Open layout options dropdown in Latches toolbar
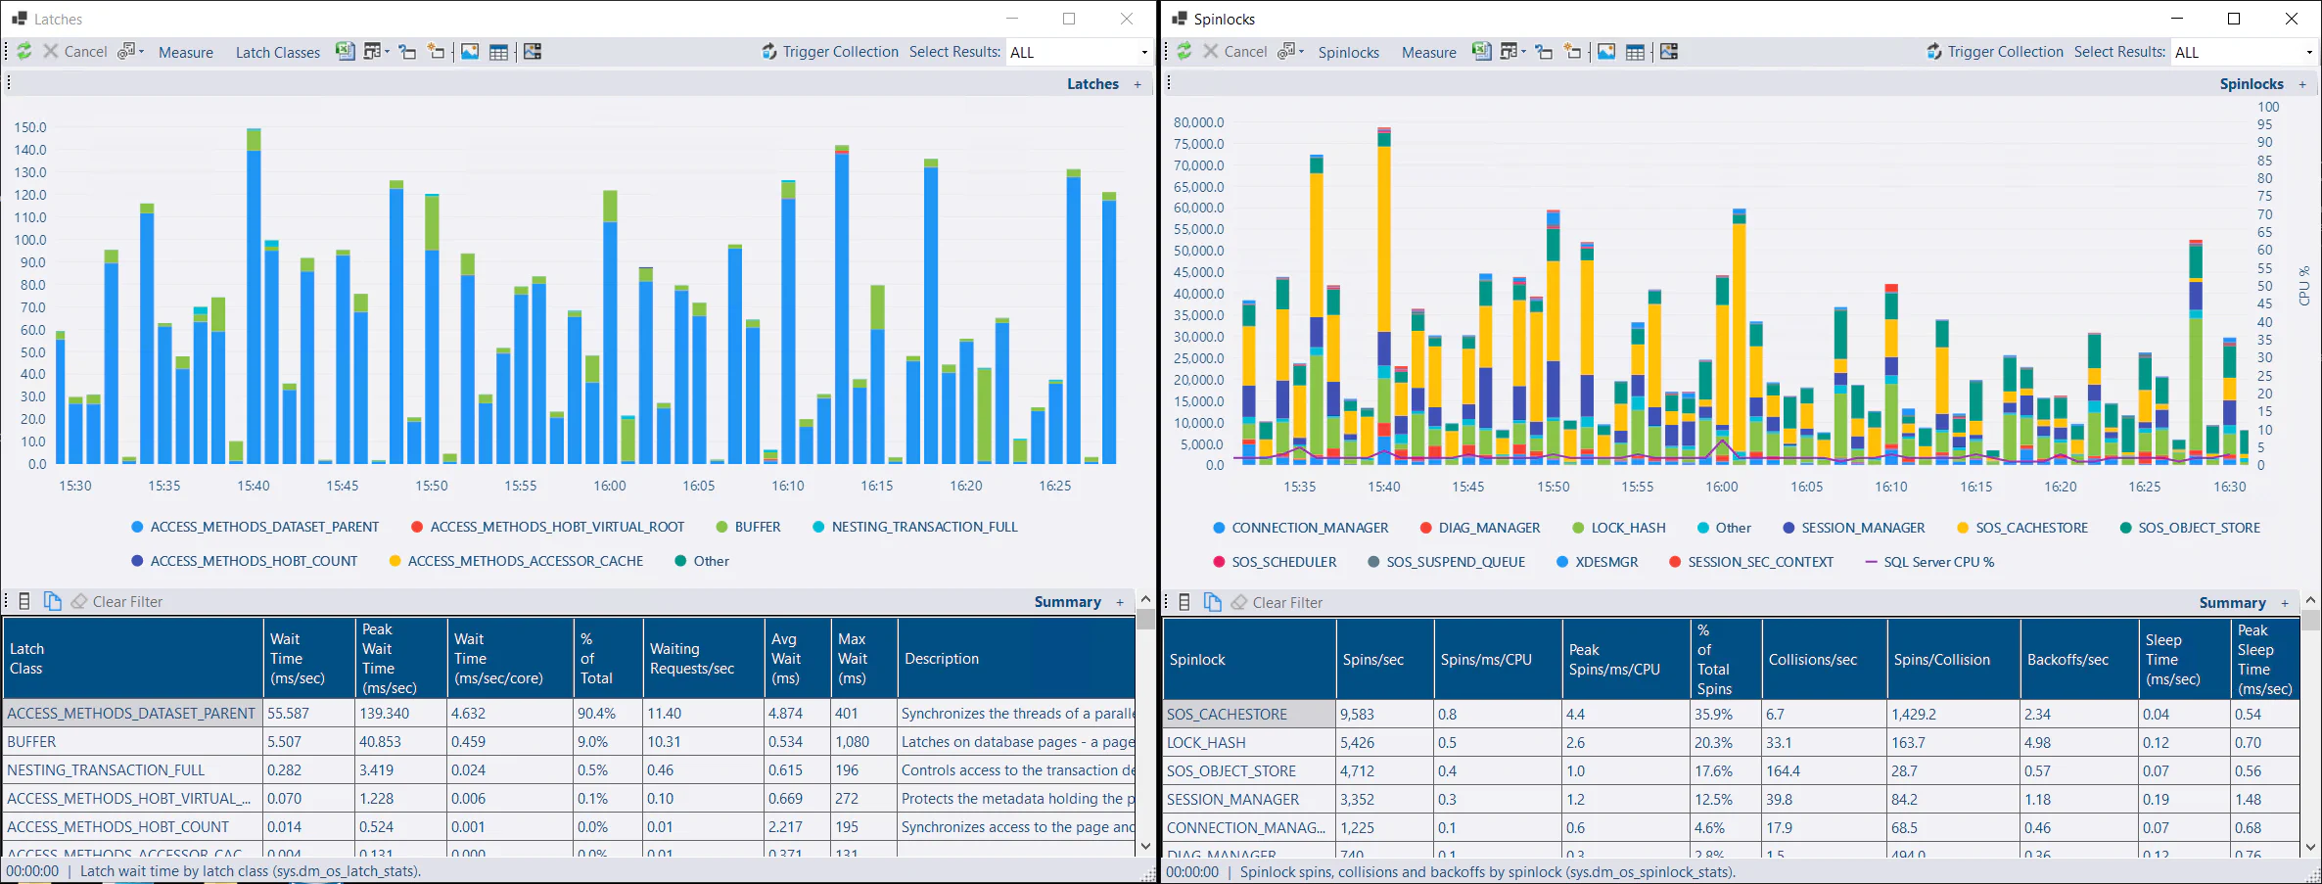 (377, 52)
